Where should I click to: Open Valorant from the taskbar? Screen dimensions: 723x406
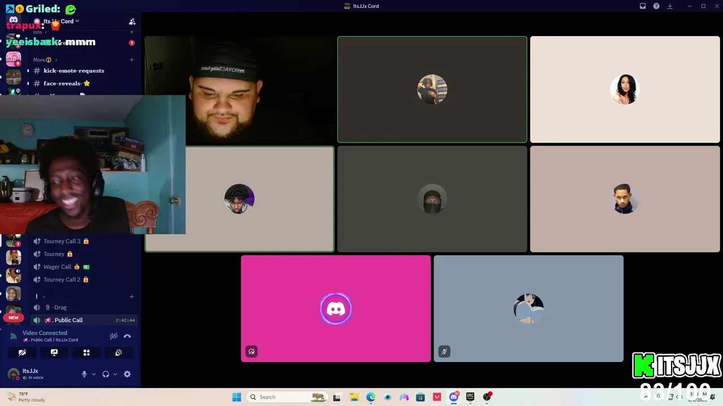pyautogui.click(x=437, y=397)
